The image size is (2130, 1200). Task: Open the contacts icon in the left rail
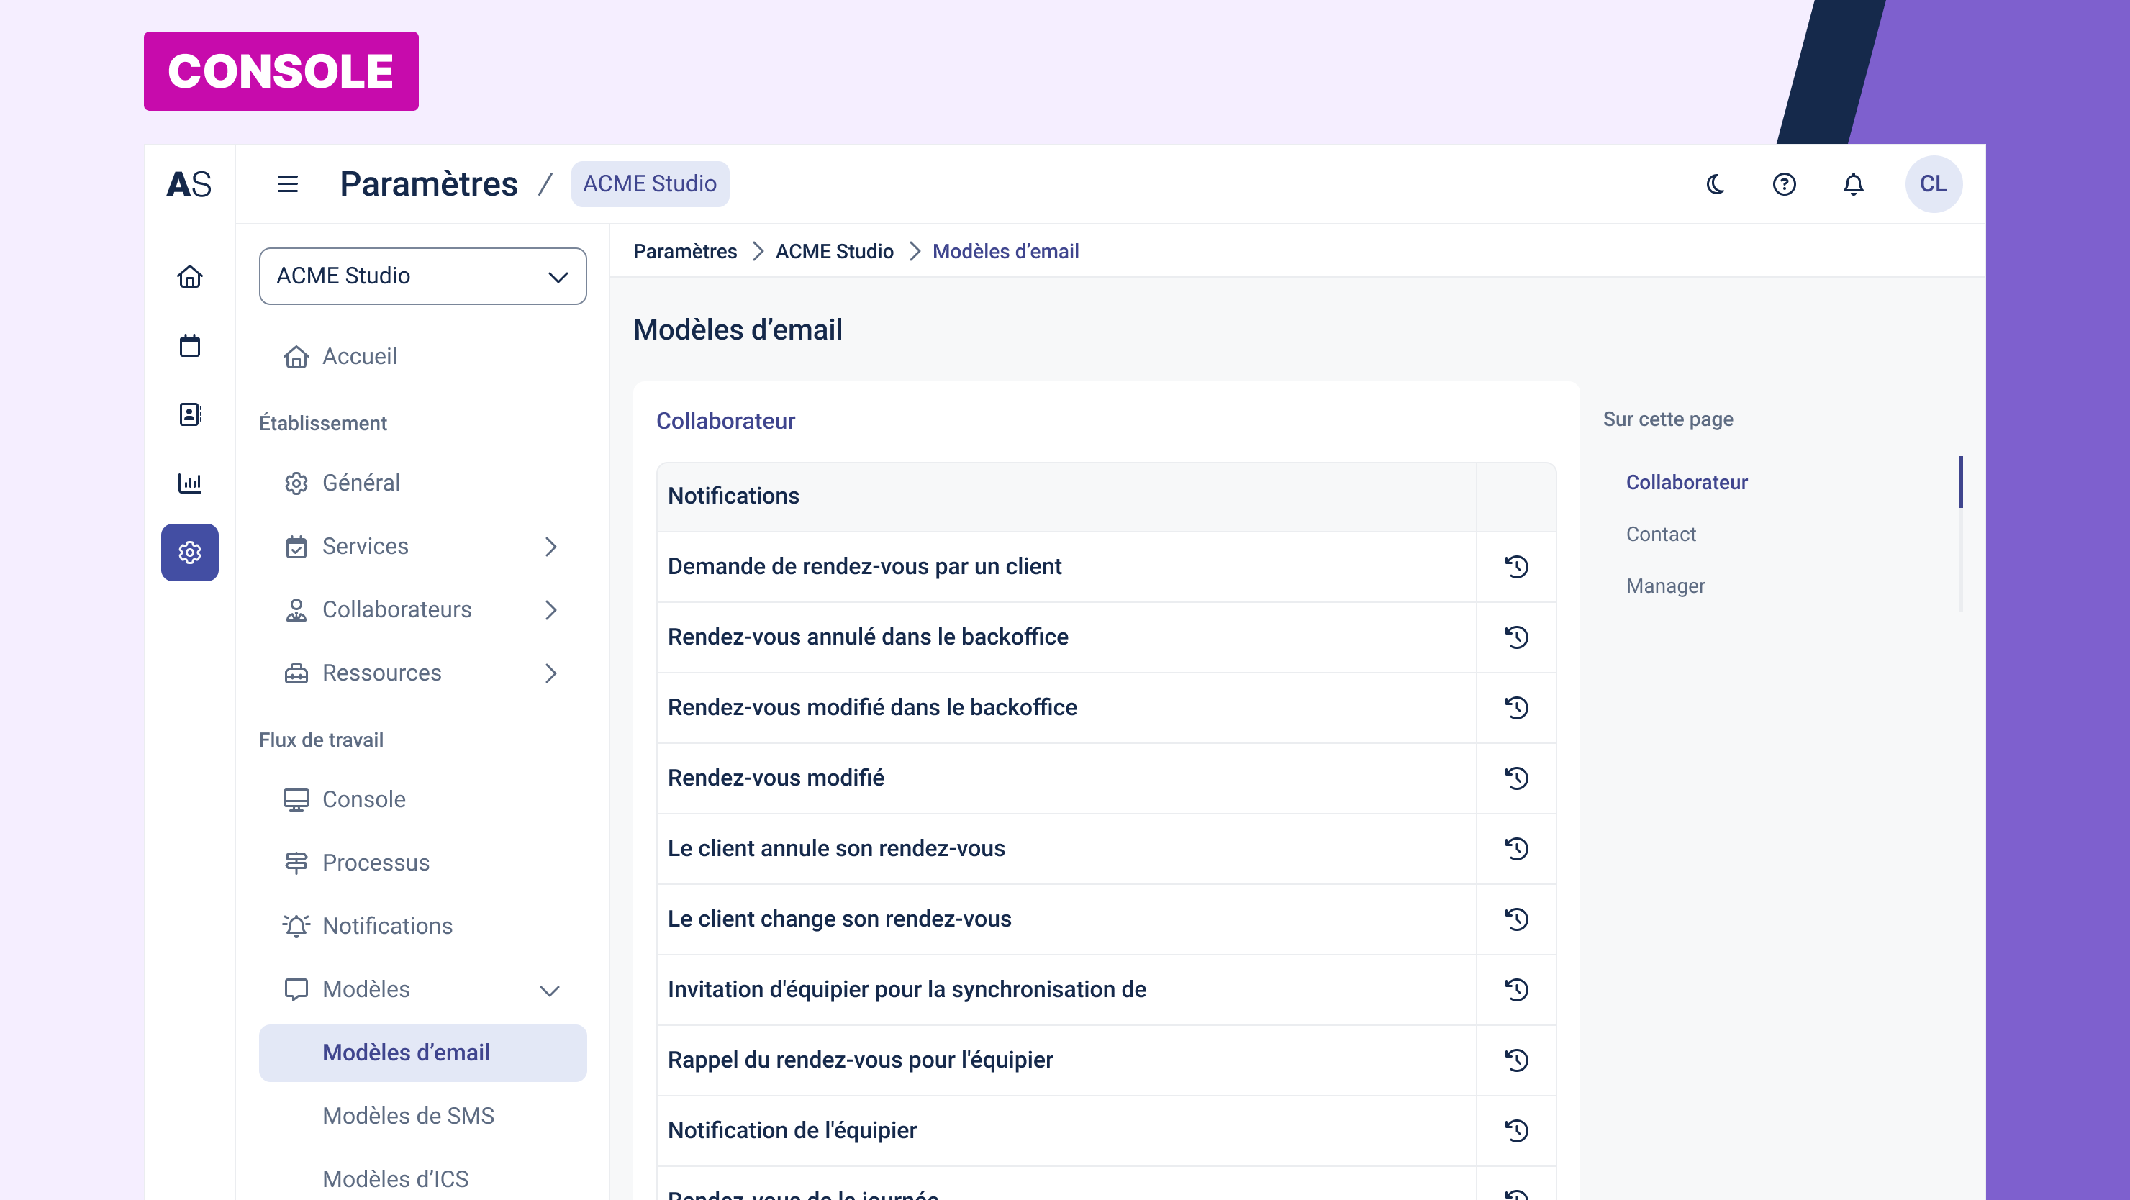[189, 414]
